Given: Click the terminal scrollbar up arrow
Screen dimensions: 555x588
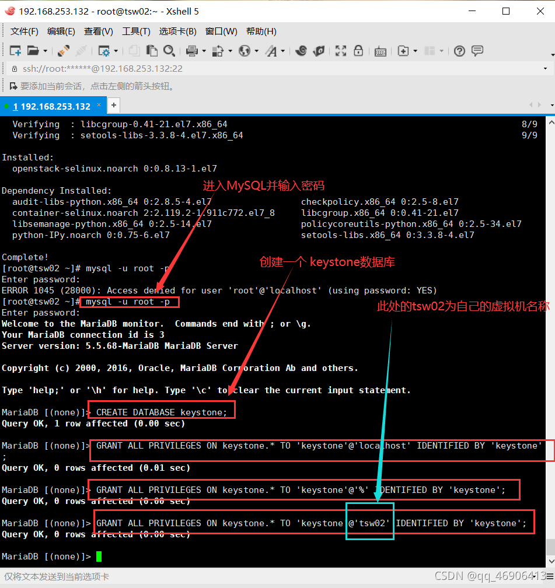Looking at the screenshot, I should tap(551, 123).
